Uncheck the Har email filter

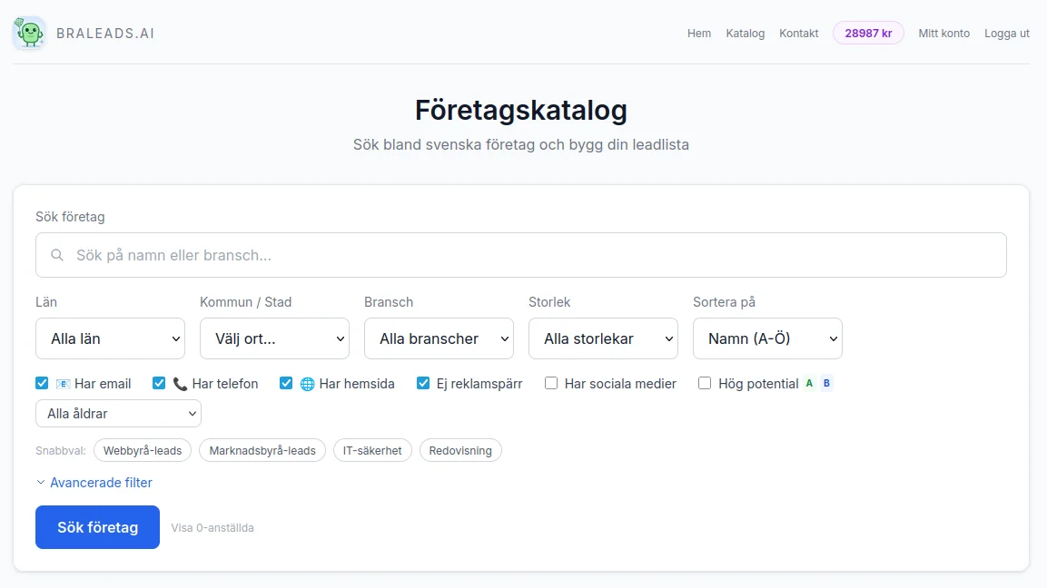(41, 383)
